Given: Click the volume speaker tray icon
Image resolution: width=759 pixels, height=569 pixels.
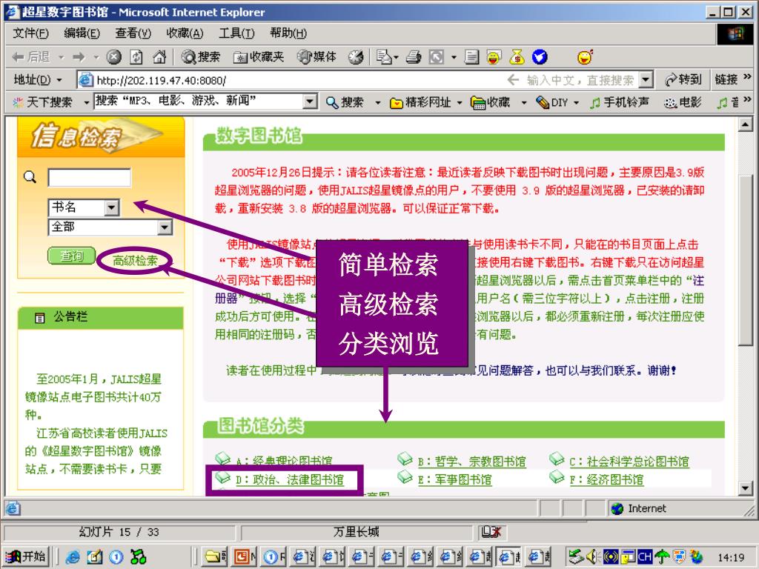Looking at the screenshot, I should pyautogui.click(x=592, y=557).
